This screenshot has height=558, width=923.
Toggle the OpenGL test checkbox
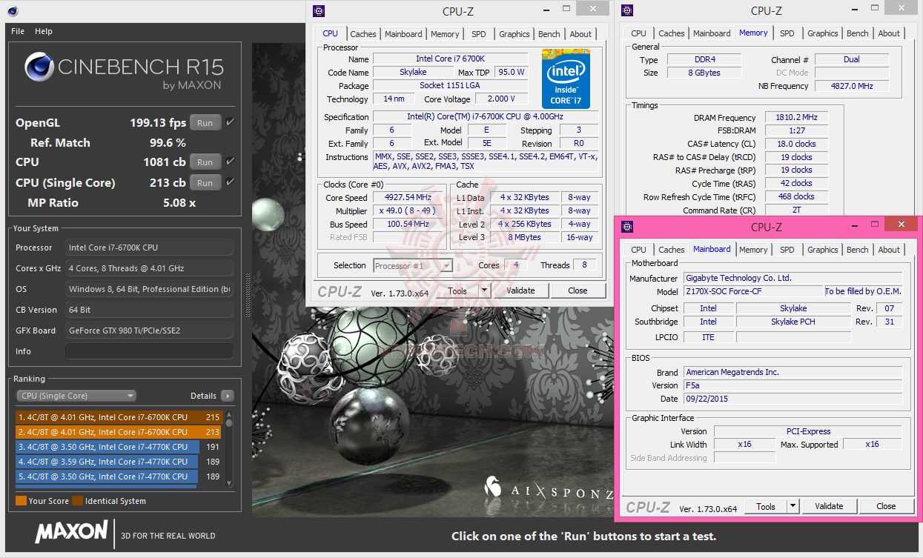pyautogui.click(x=230, y=122)
